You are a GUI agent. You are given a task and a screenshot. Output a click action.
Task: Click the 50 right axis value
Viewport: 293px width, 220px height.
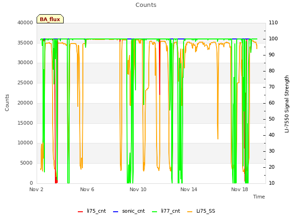pyautogui.click(x=271, y=119)
